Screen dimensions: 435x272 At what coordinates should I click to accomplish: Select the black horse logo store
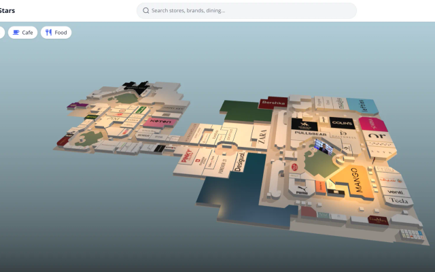point(304,125)
